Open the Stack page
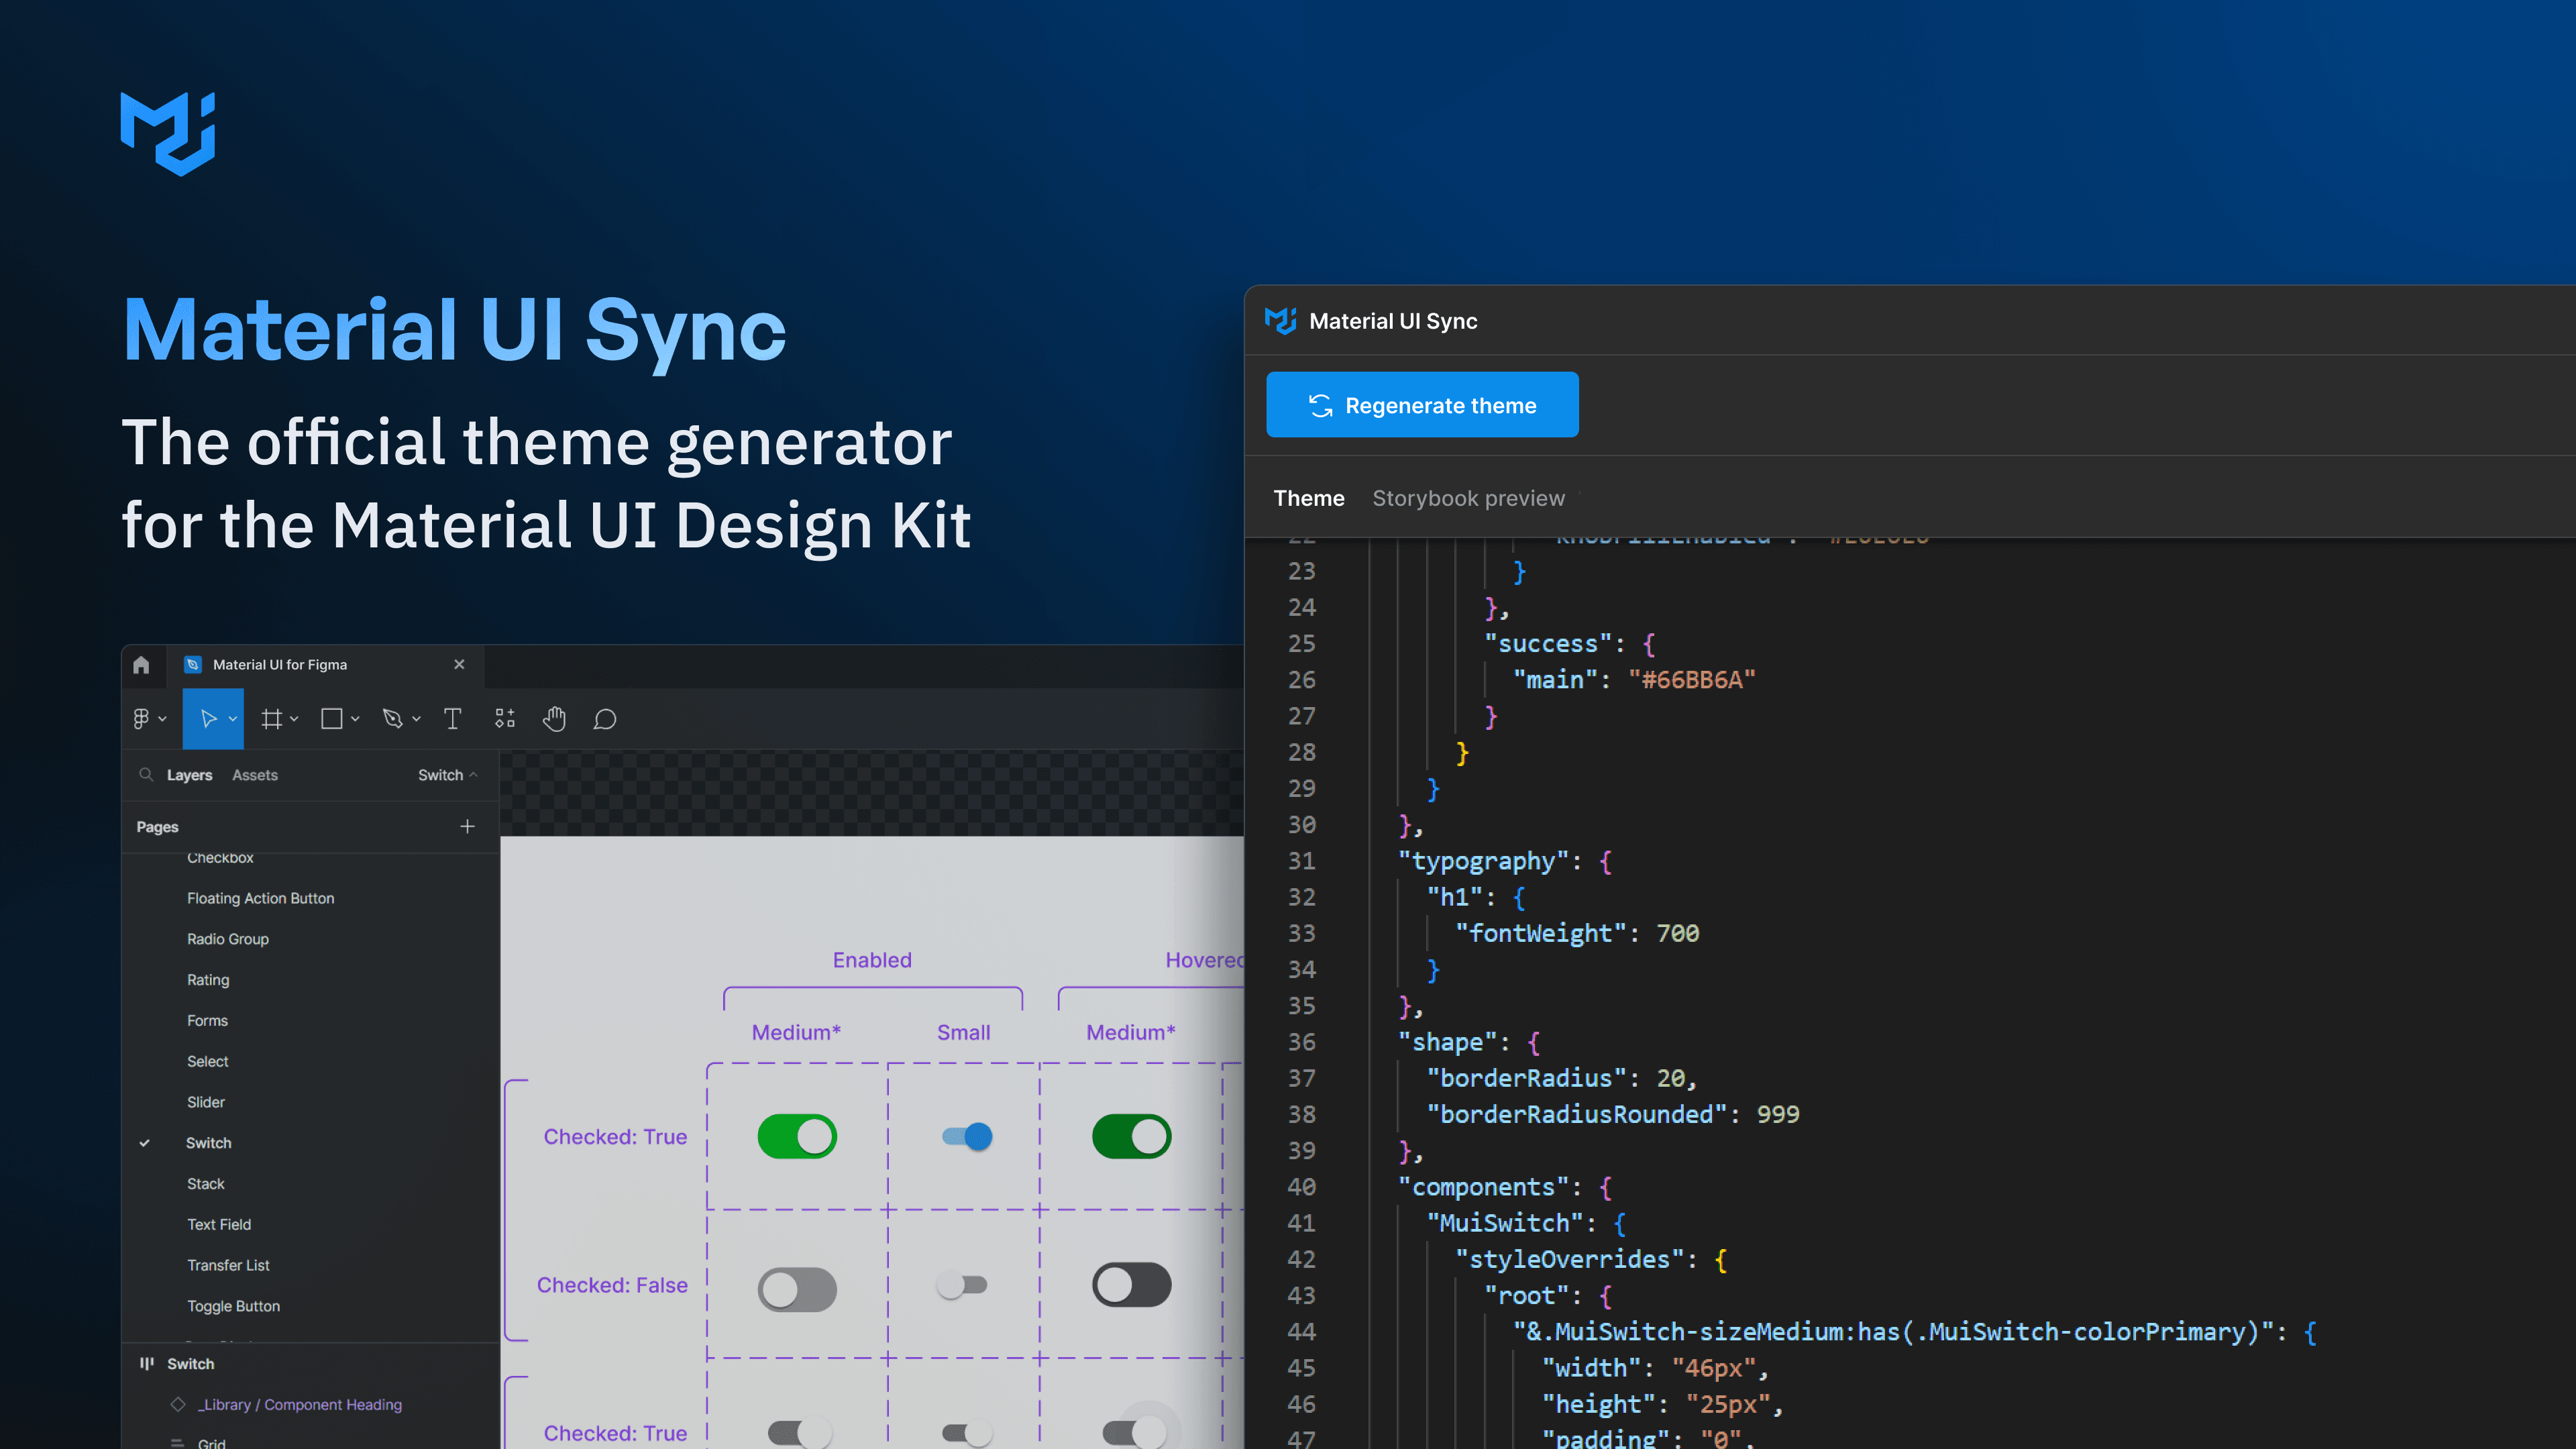 206,1184
